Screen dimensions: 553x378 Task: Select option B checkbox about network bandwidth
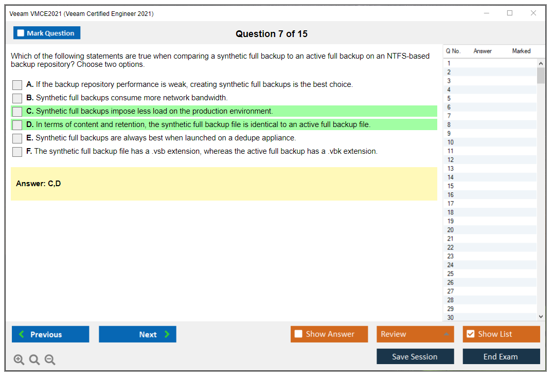pyautogui.click(x=17, y=98)
